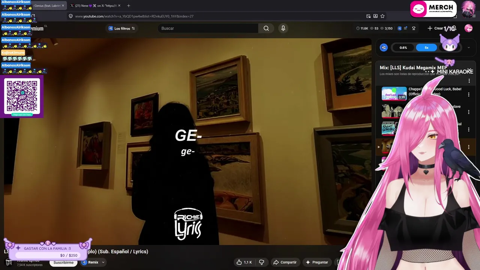Expand the vidIQ panel chevron
This screenshot has width=480, height=270.
(468, 48)
